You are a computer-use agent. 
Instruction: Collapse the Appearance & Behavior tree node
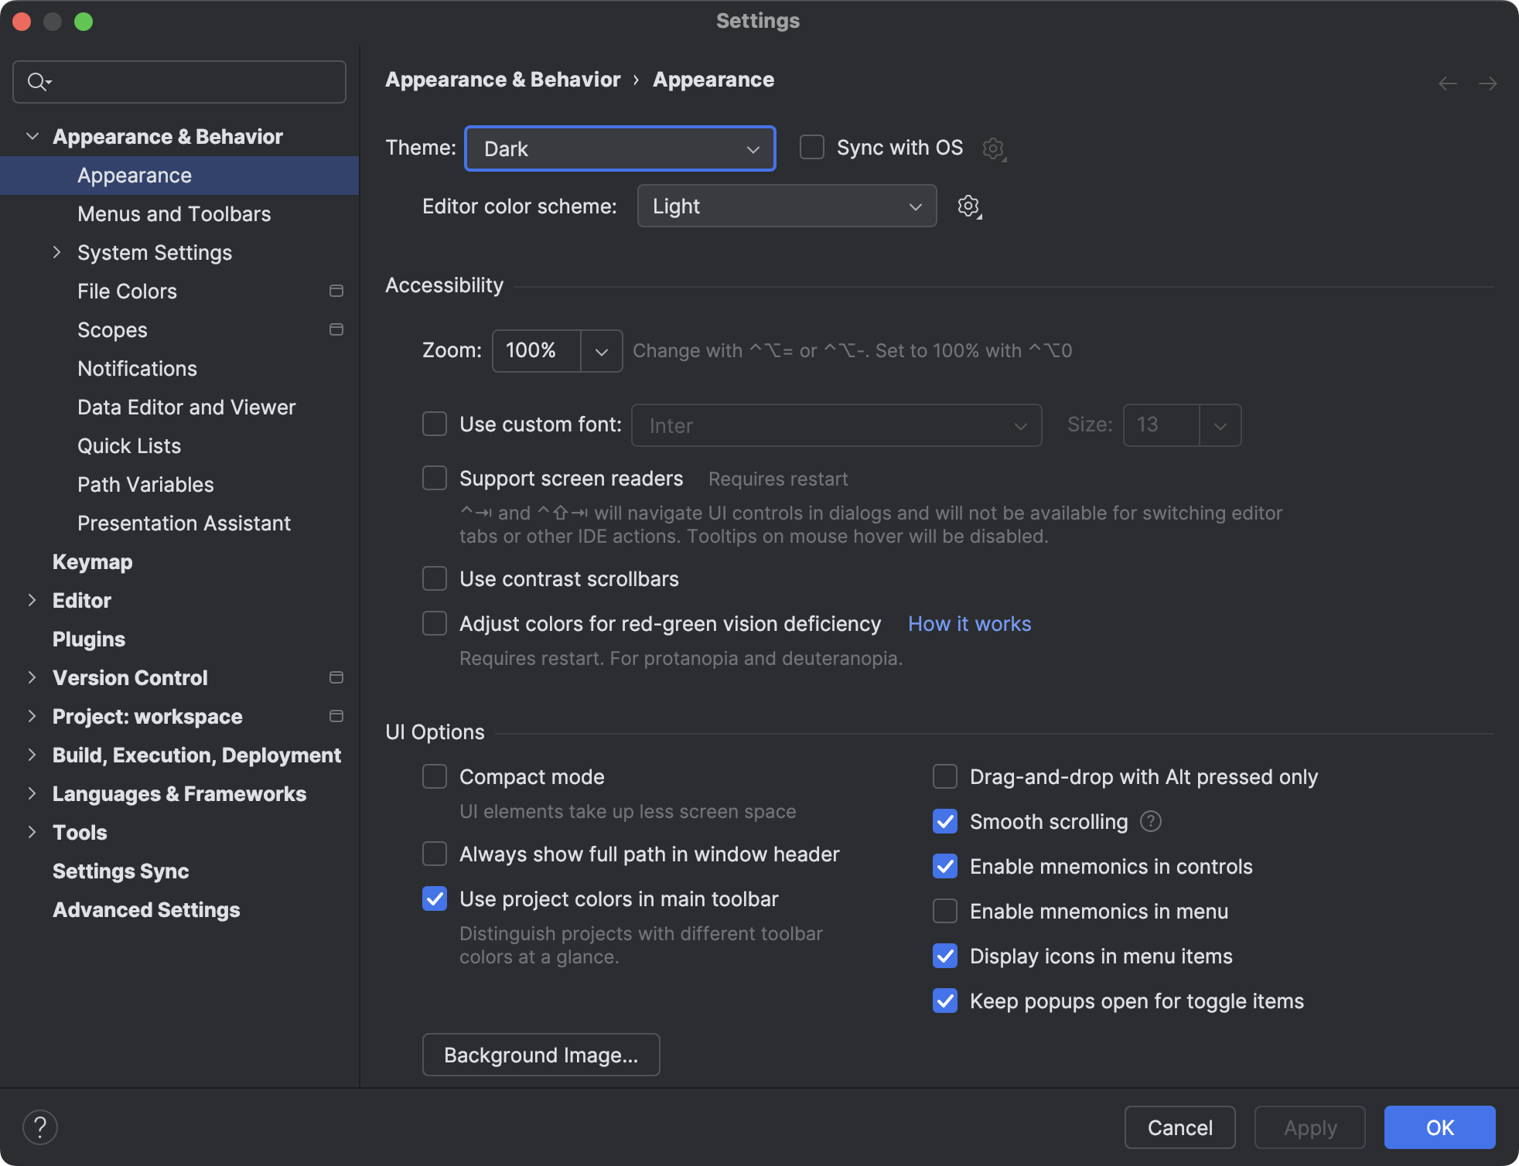32,136
